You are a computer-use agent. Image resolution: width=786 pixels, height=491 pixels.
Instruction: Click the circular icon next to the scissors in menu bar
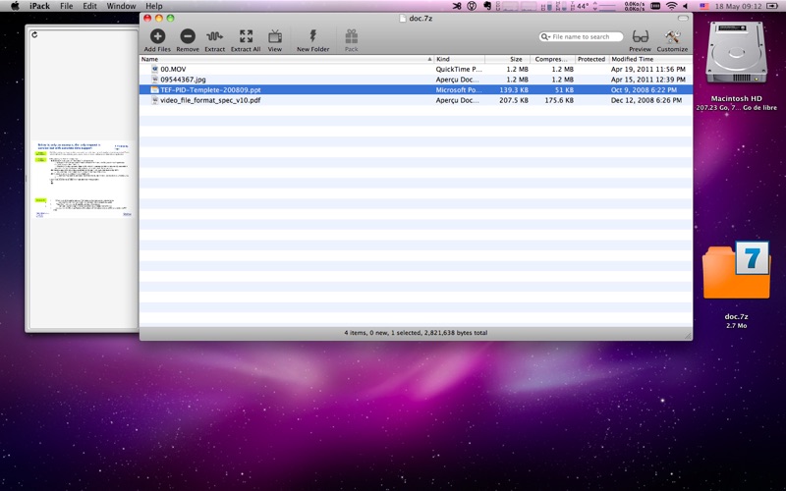click(x=472, y=6)
